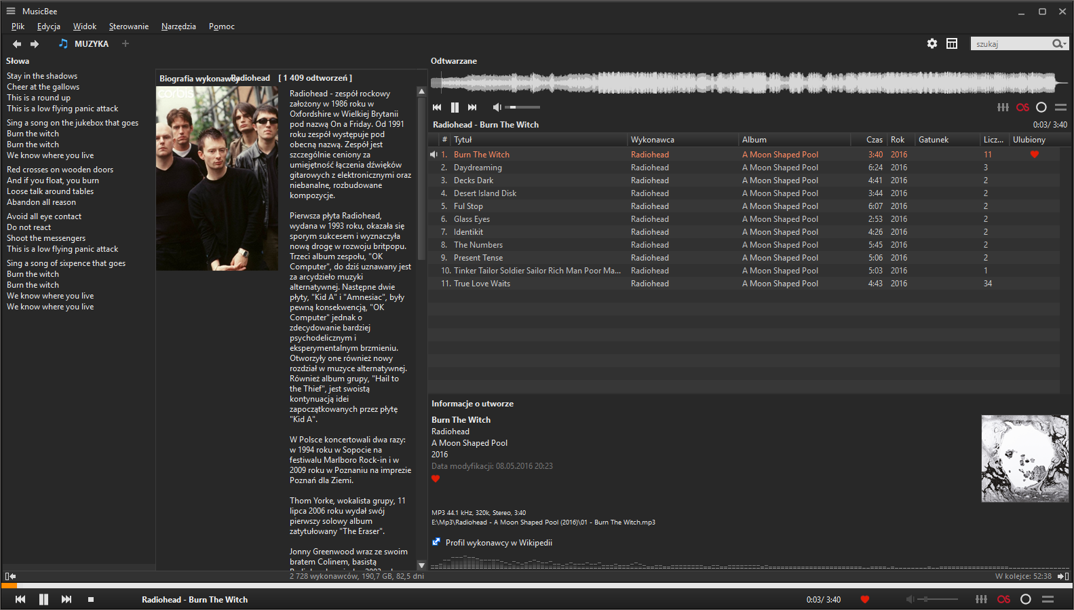This screenshot has width=1074, height=610.
Task: Open Wikipedia artist profile link icon
Action: [x=436, y=542]
